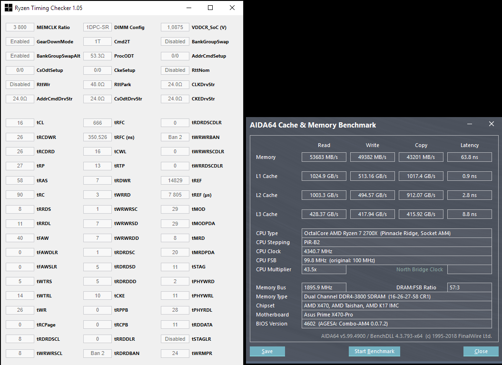Click Memory Copy result 43201 MB/s
Image resolution: width=502 pixels, height=365 pixels.
[421, 157]
